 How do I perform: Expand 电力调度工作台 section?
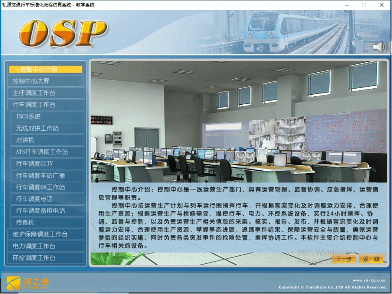pyautogui.click(x=45, y=246)
